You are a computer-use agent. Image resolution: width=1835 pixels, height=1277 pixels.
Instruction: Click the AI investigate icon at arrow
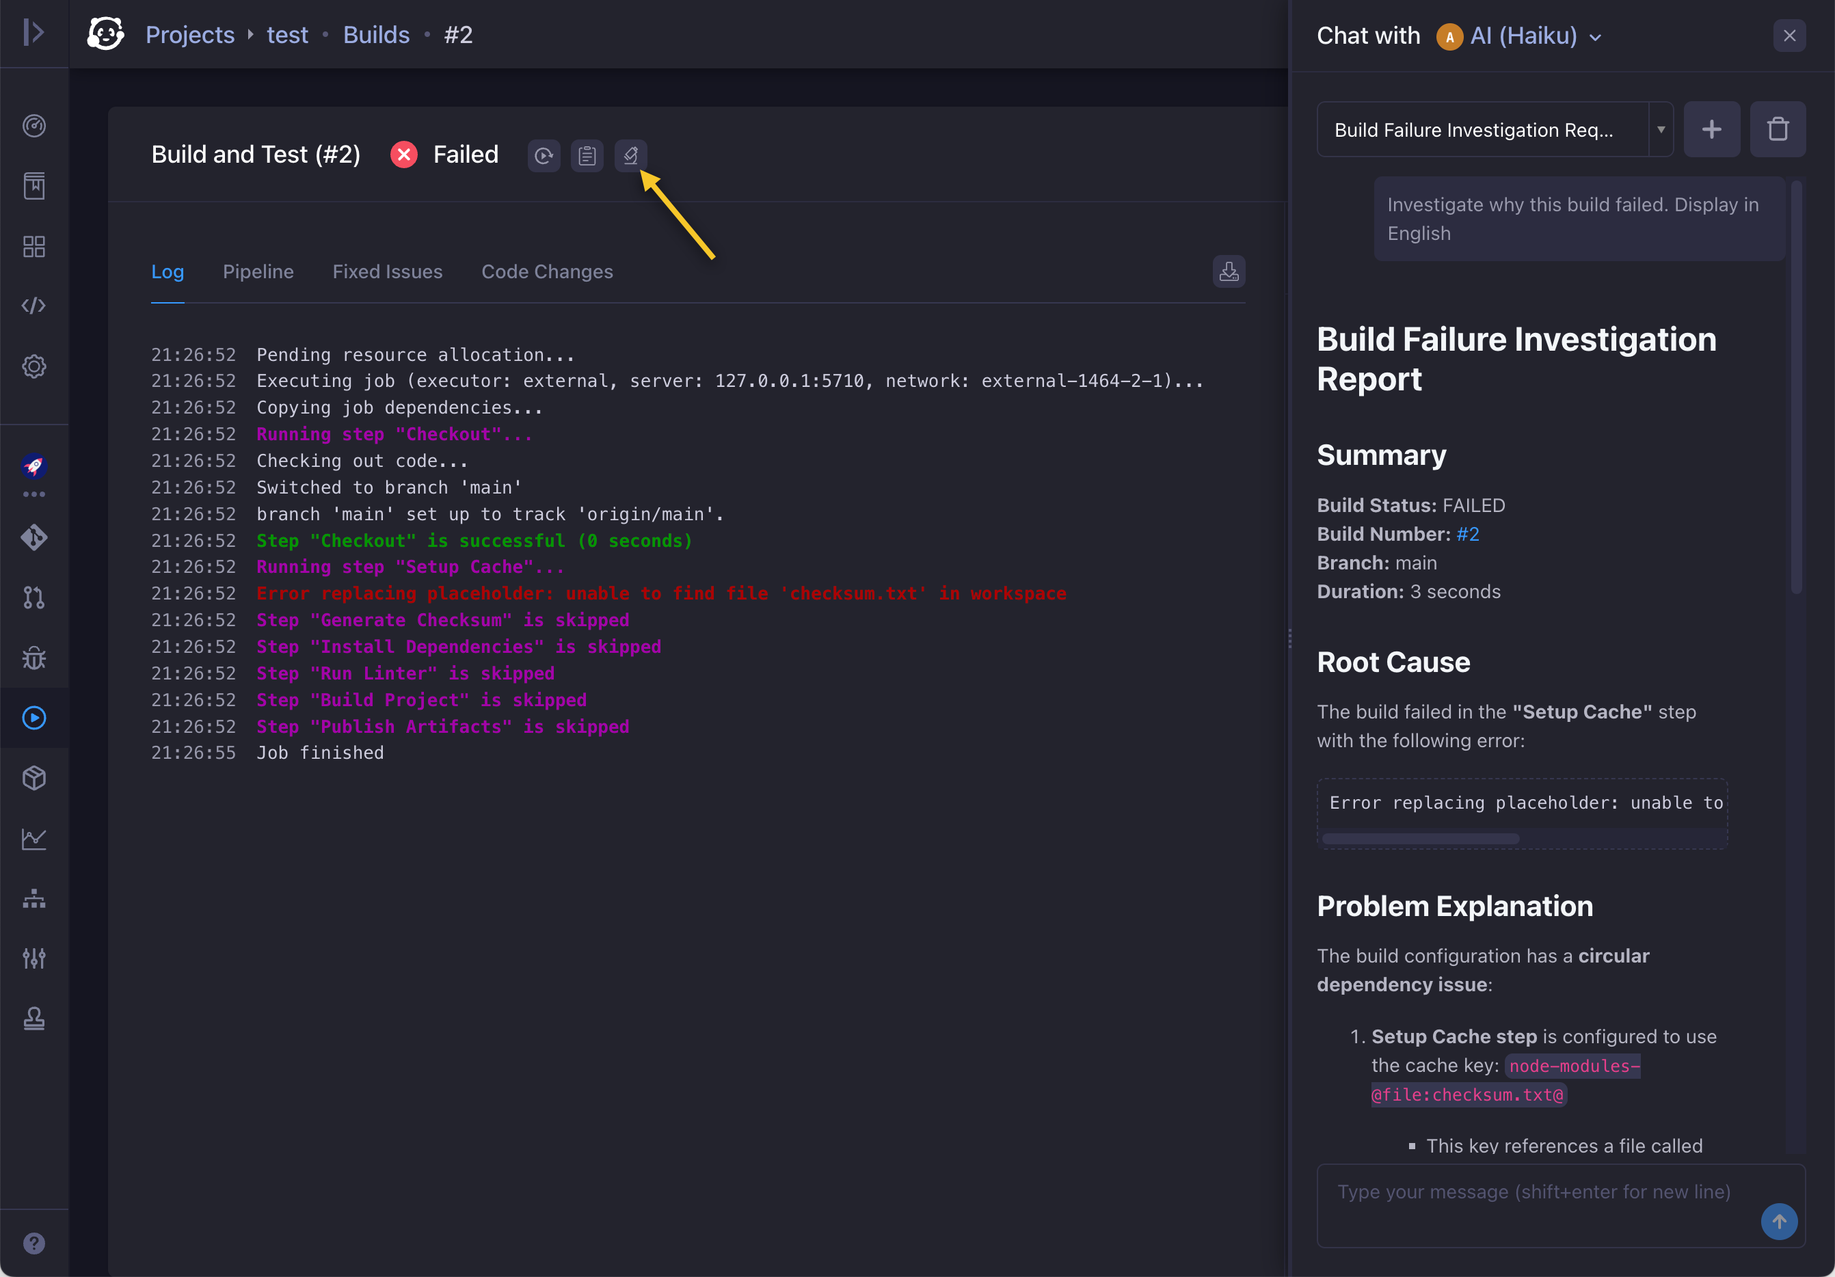[630, 155]
